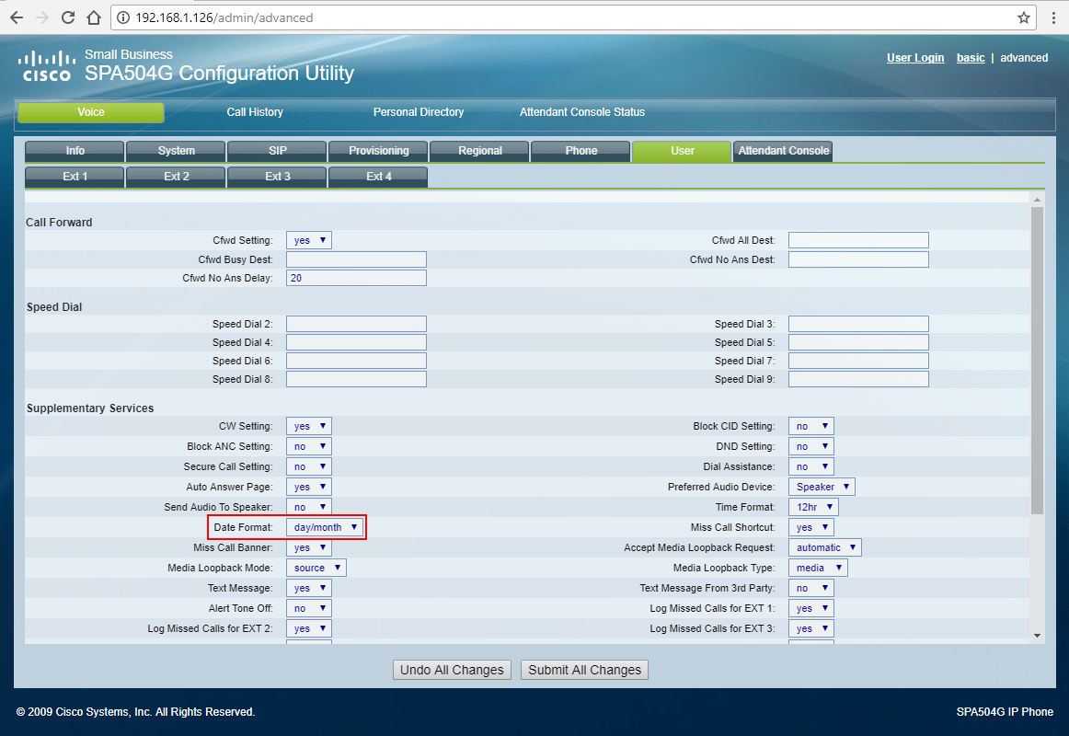
Task: Open the Ext 2 tab
Action: [x=176, y=177]
